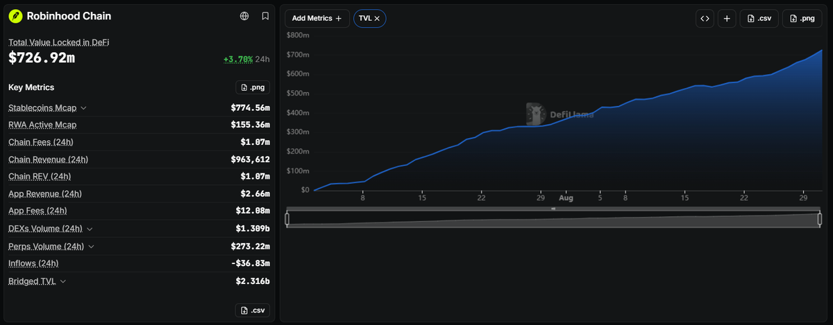This screenshot has width=833, height=325.
Task: Select the $726.92m TVL value
Action: [42, 58]
